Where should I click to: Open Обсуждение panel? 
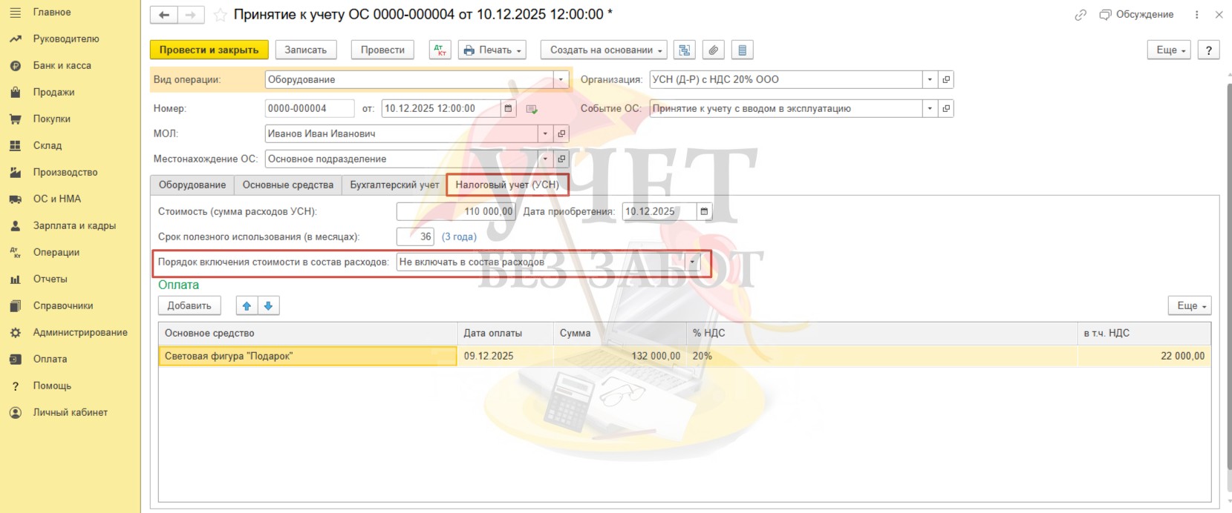pyautogui.click(x=1137, y=15)
